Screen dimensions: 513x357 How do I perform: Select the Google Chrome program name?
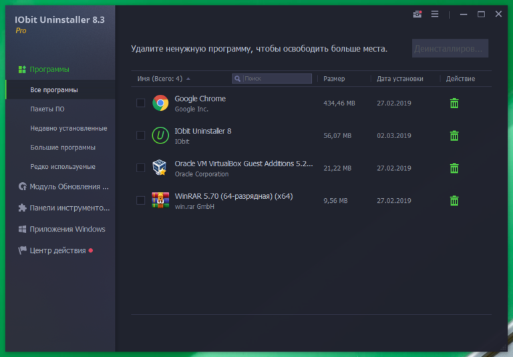[200, 99]
